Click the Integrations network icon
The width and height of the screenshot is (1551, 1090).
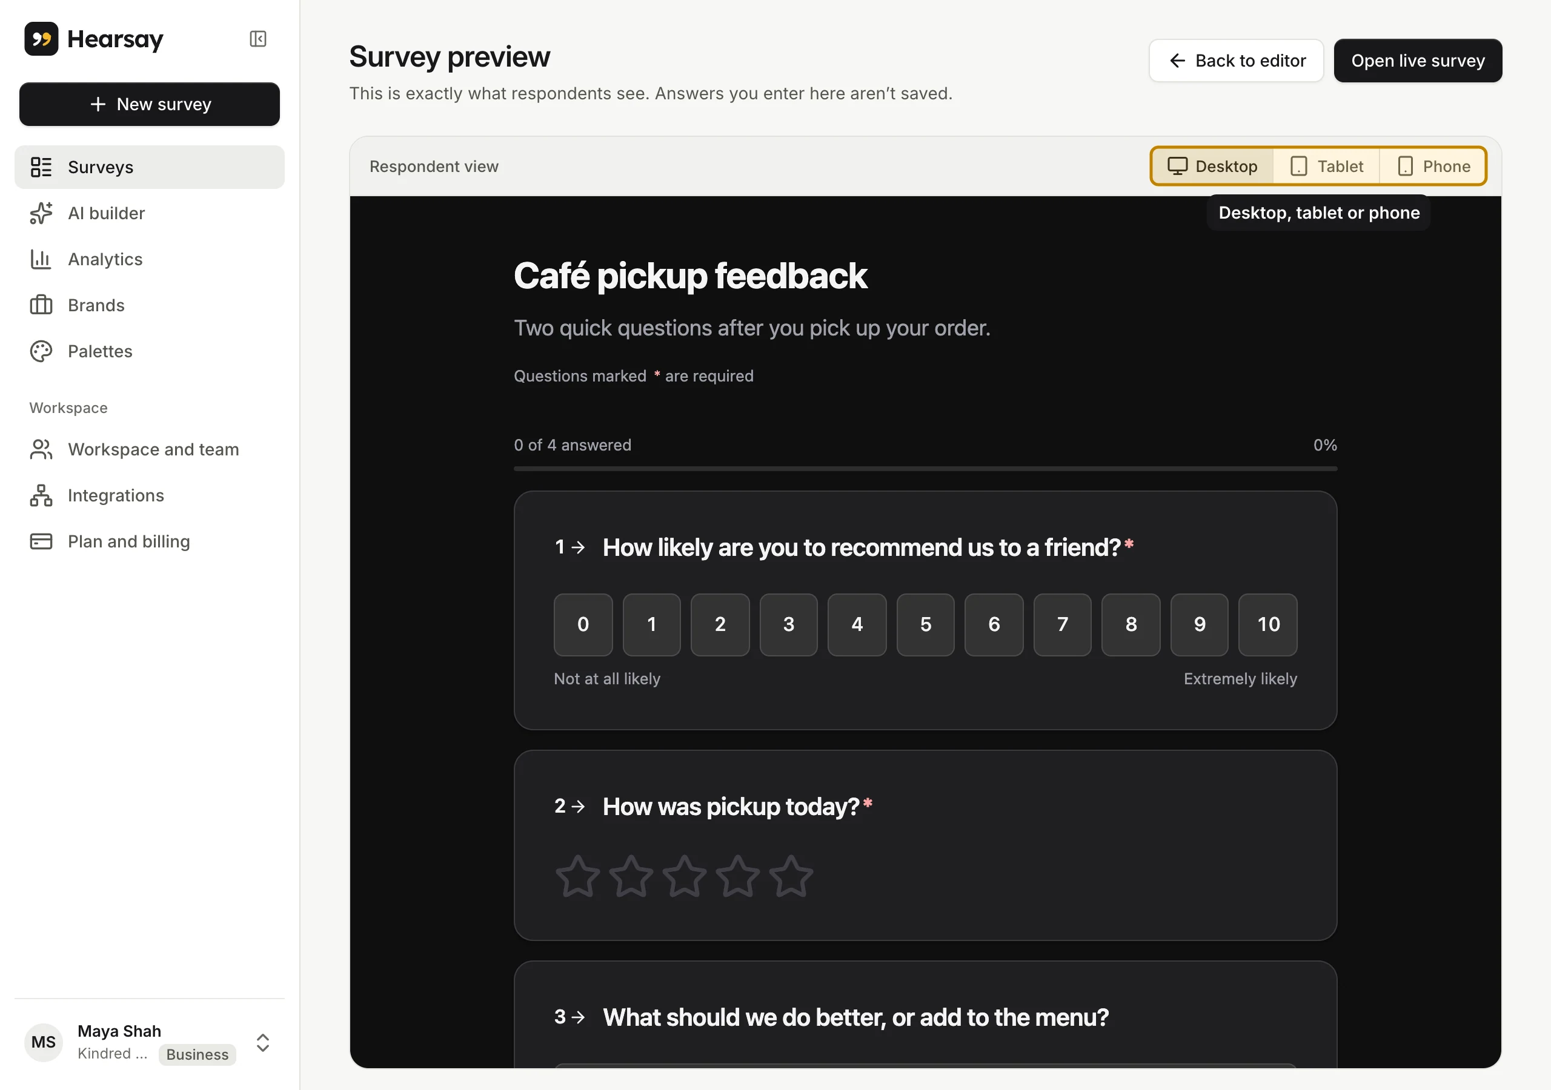coord(41,496)
